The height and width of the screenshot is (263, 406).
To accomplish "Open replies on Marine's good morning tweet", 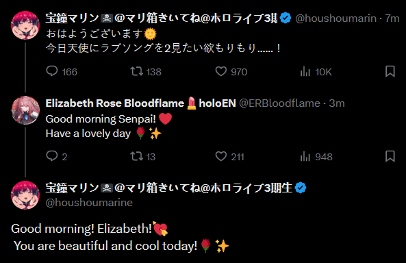I will (x=62, y=71).
